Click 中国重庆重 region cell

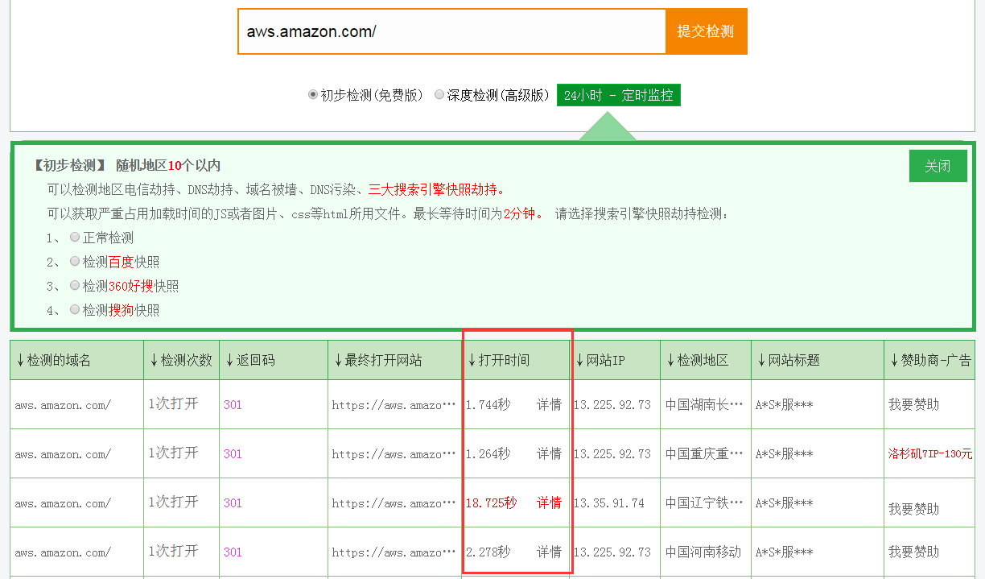[704, 453]
